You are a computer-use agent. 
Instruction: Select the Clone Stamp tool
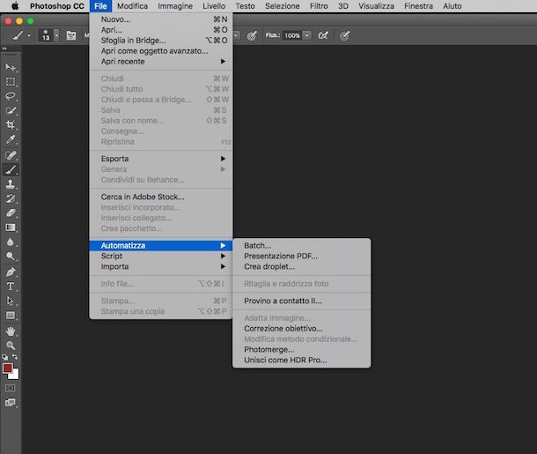(11, 184)
